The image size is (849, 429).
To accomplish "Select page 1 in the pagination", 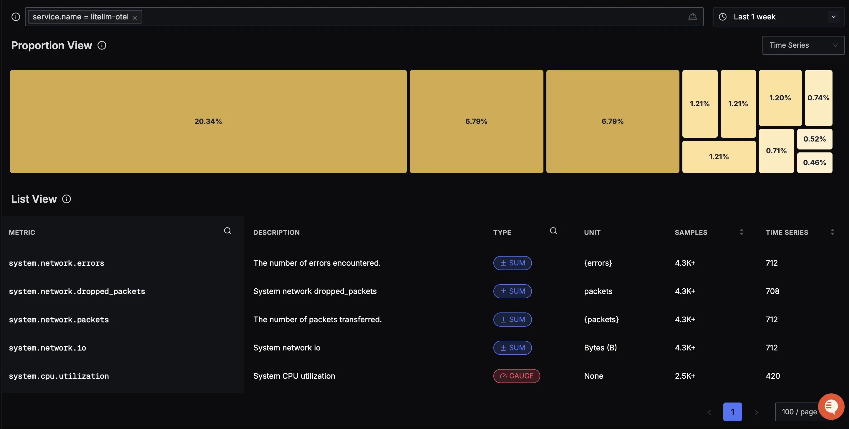I will coord(732,412).
